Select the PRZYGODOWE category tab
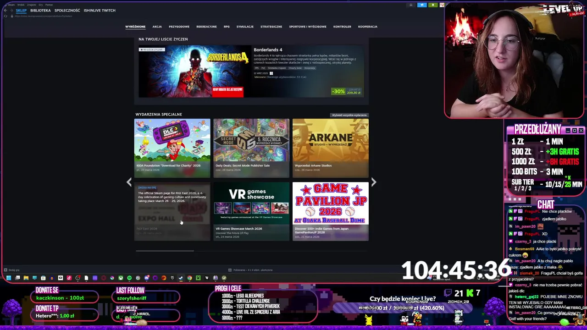Image resolution: width=587 pixels, height=330 pixels. pos(179,27)
